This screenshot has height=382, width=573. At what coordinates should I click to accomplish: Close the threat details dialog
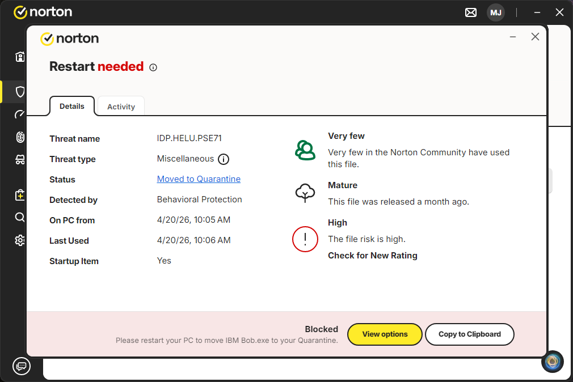[x=535, y=36]
